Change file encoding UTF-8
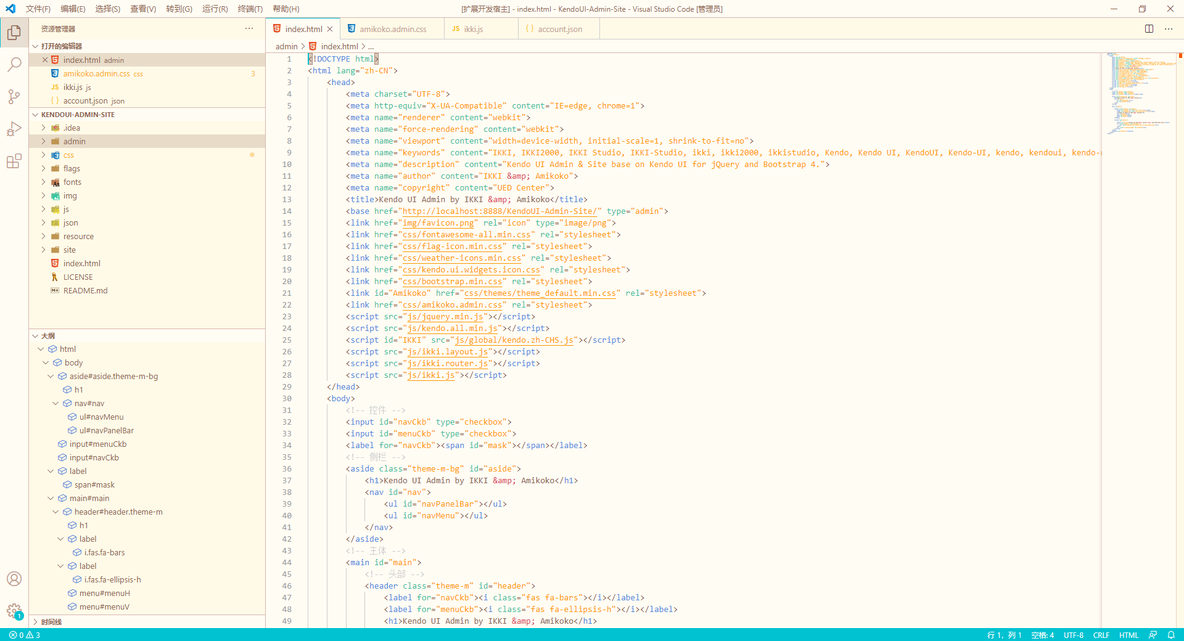The image size is (1184, 641). (1074, 635)
